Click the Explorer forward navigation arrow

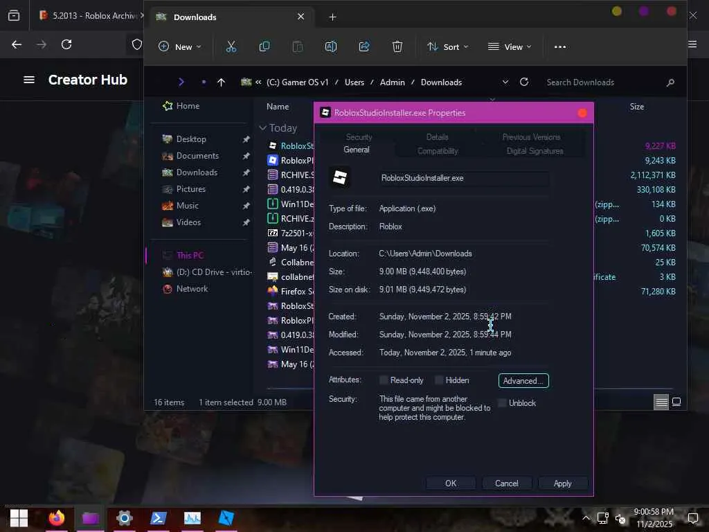pos(181,82)
